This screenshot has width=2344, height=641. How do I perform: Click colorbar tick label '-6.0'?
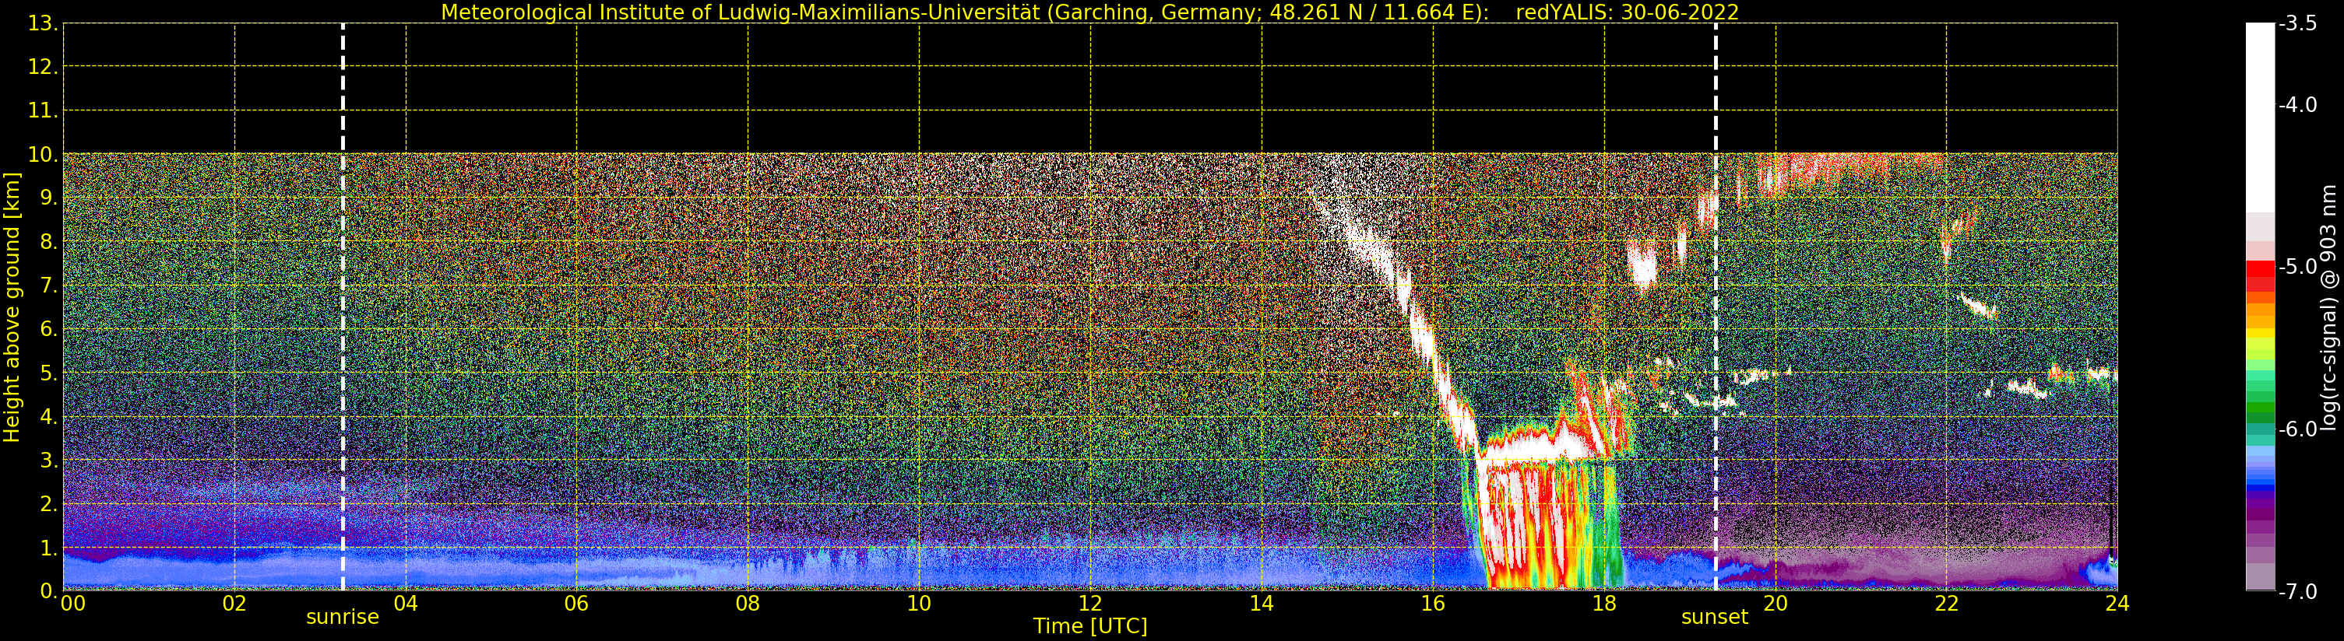[2297, 429]
